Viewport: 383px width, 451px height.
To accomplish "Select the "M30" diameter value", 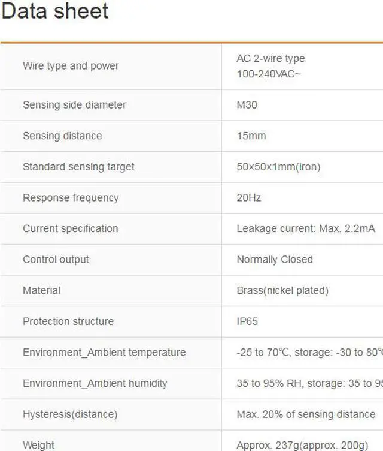I will (247, 105).
